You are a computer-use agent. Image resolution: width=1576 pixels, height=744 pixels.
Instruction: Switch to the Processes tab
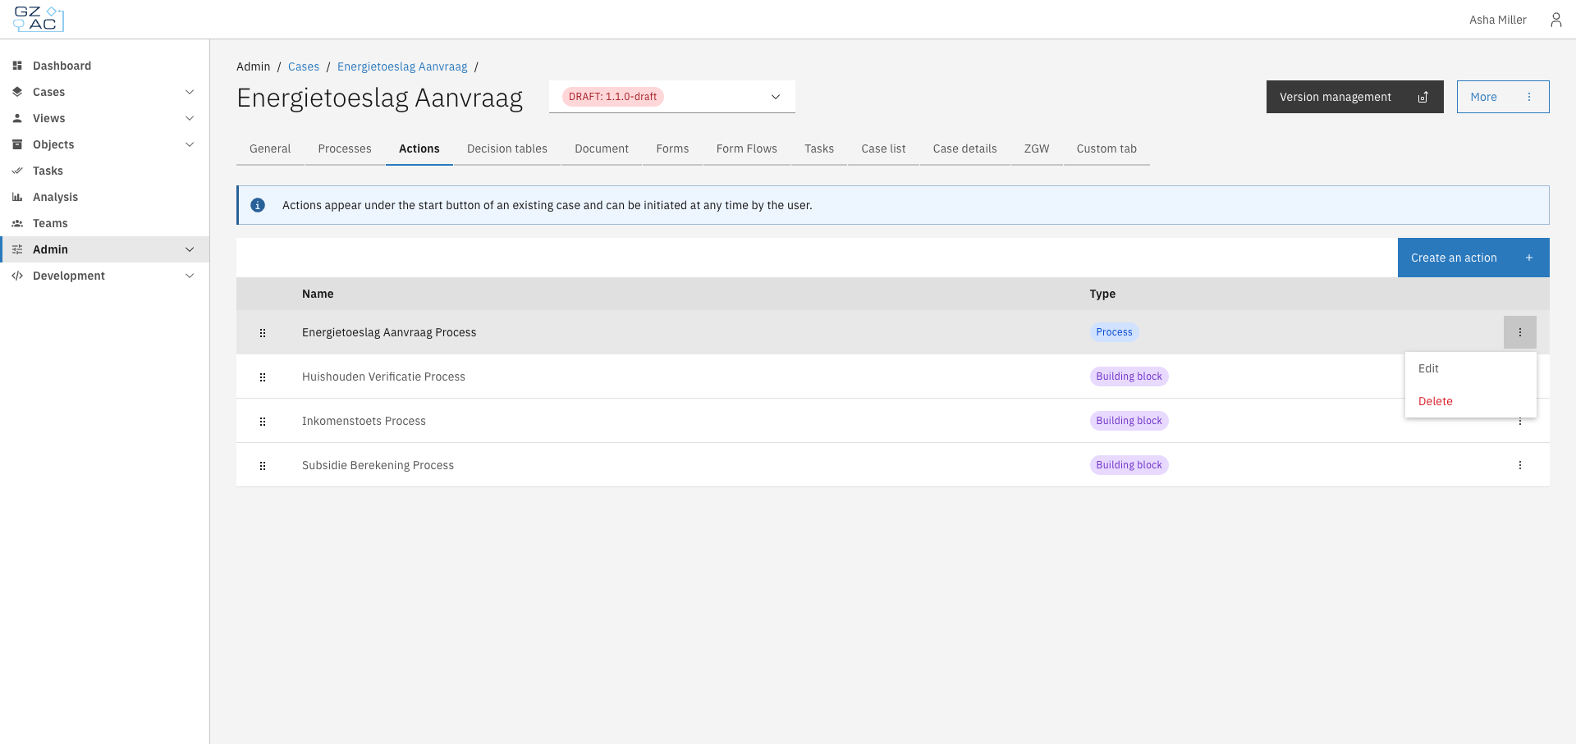pyautogui.click(x=345, y=148)
